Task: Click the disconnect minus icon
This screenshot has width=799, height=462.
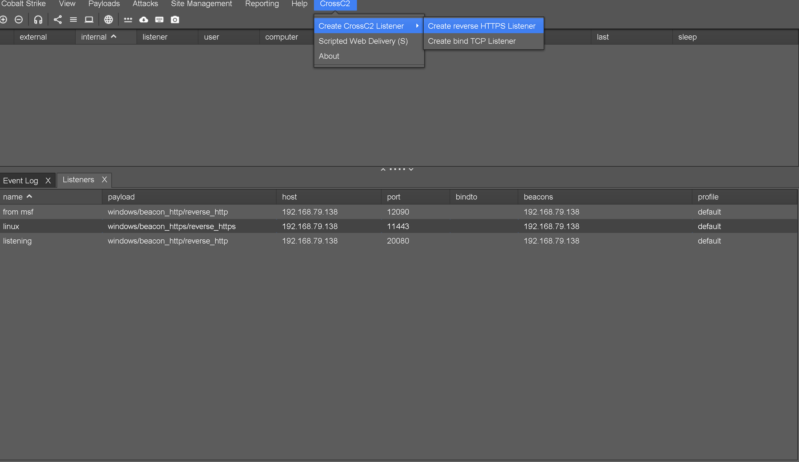Action: [19, 20]
